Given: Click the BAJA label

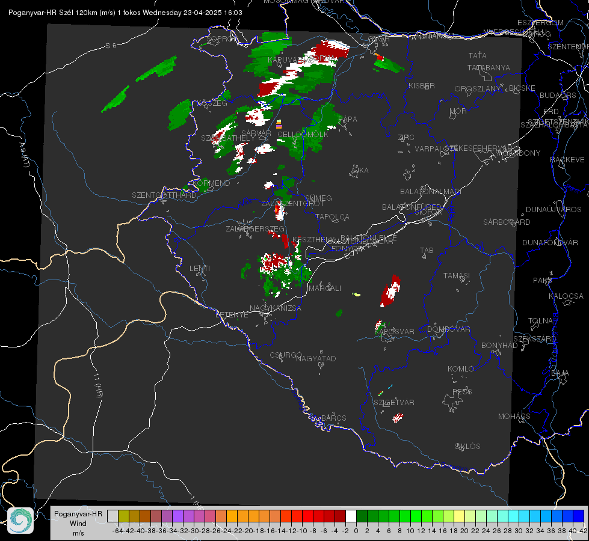Looking at the screenshot, I should (x=560, y=373).
